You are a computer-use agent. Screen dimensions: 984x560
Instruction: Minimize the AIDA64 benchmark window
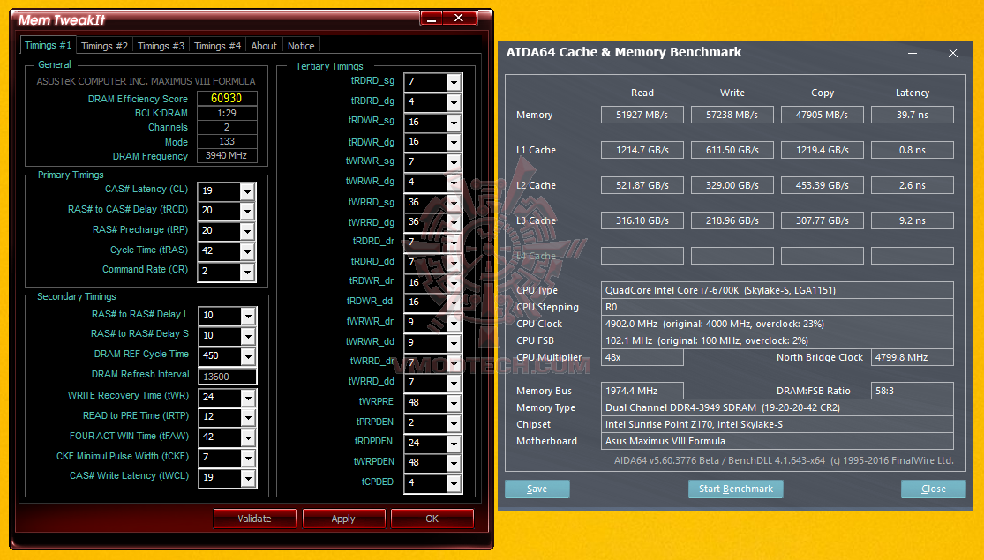(913, 53)
